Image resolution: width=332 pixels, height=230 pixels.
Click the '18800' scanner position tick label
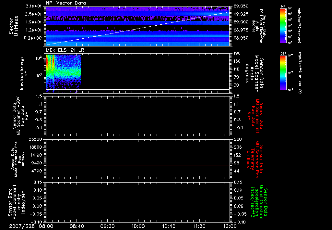35,147
